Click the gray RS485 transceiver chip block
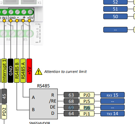This screenshot has height=124, width=135. (43, 104)
